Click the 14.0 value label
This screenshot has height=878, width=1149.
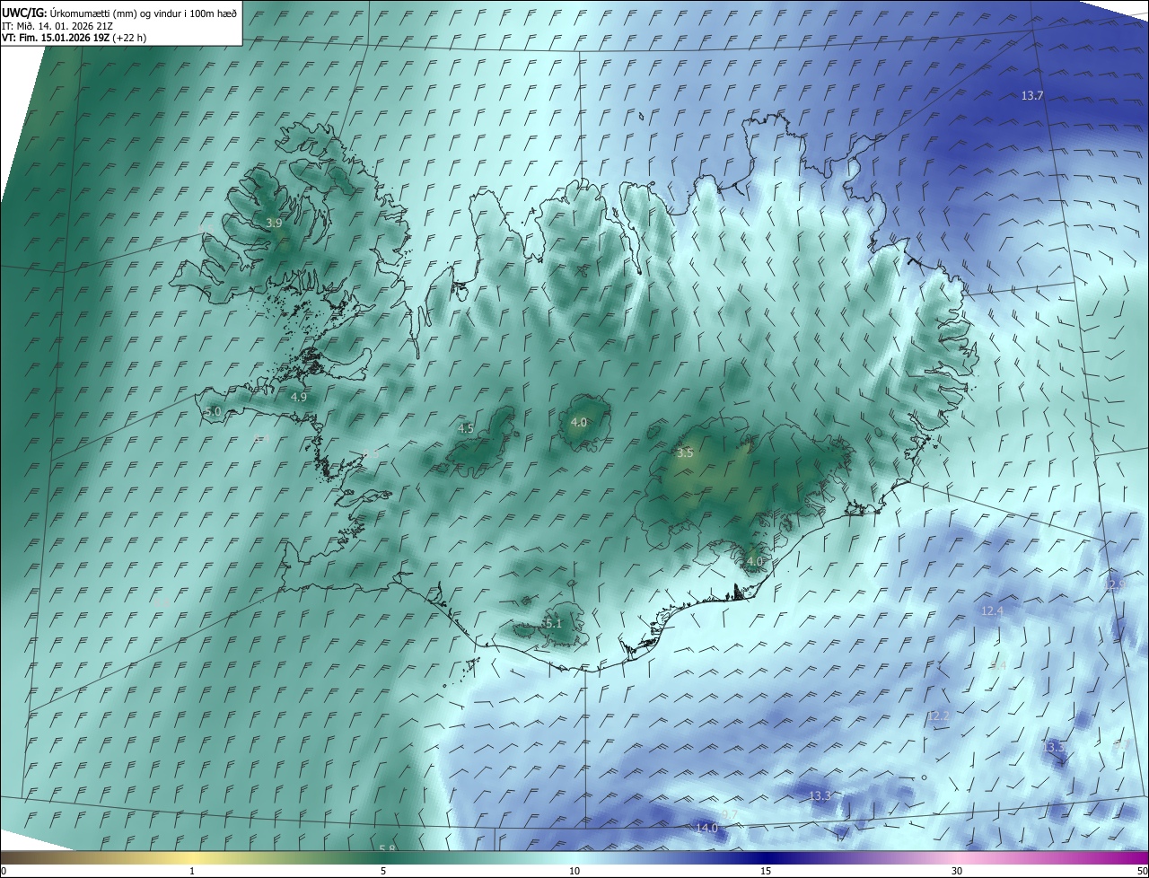[x=707, y=829]
